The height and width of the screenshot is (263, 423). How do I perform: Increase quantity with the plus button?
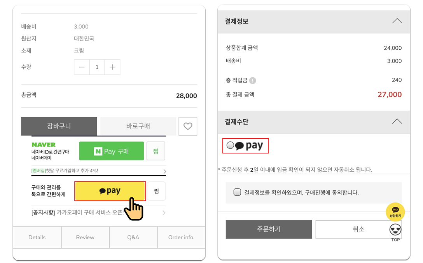[x=112, y=67]
